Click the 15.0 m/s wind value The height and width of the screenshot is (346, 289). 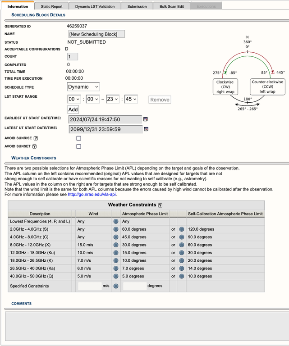click(85, 245)
